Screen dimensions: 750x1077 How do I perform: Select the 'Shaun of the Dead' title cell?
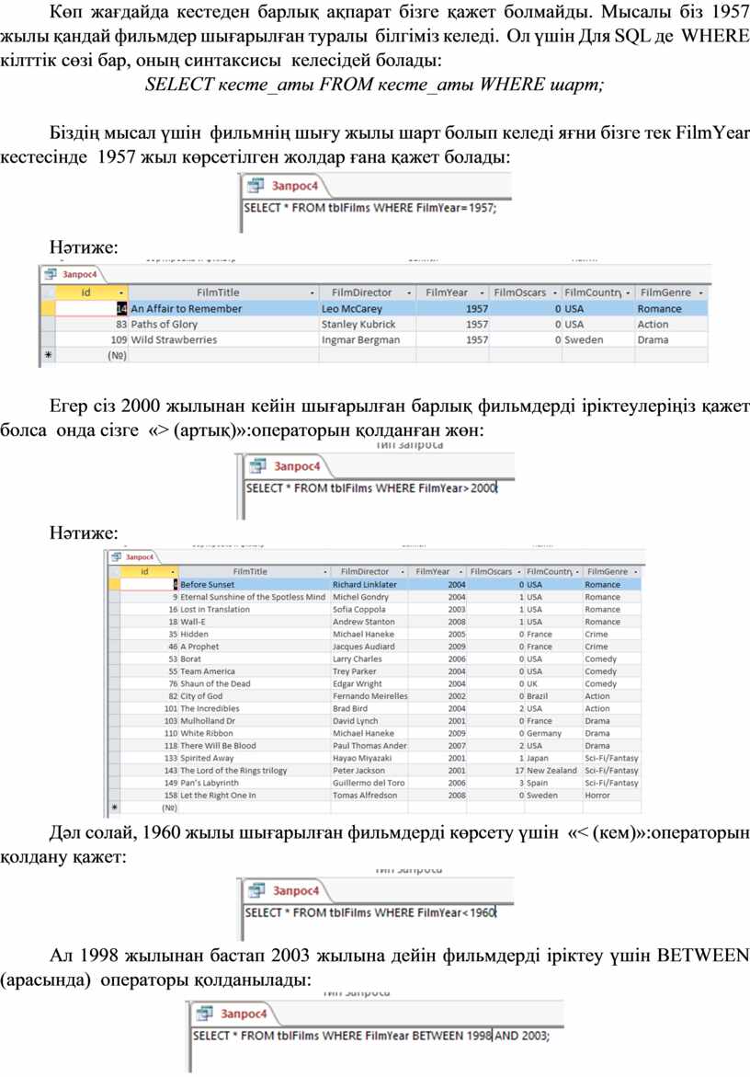pyautogui.click(x=255, y=683)
